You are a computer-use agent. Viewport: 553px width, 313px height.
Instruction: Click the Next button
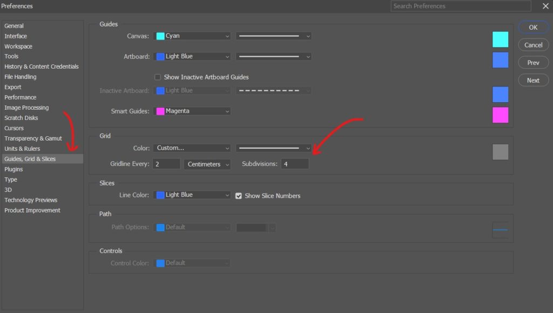[x=533, y=80]
